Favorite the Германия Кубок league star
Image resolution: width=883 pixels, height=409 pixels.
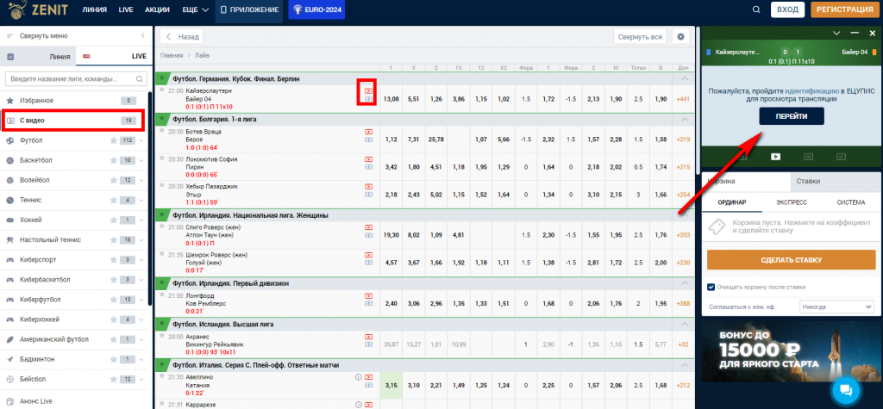coord(162,78)
